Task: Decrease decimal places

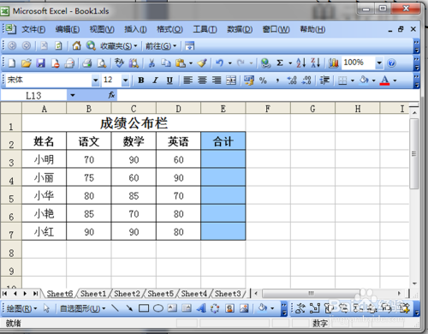Action: click(306, 81)
